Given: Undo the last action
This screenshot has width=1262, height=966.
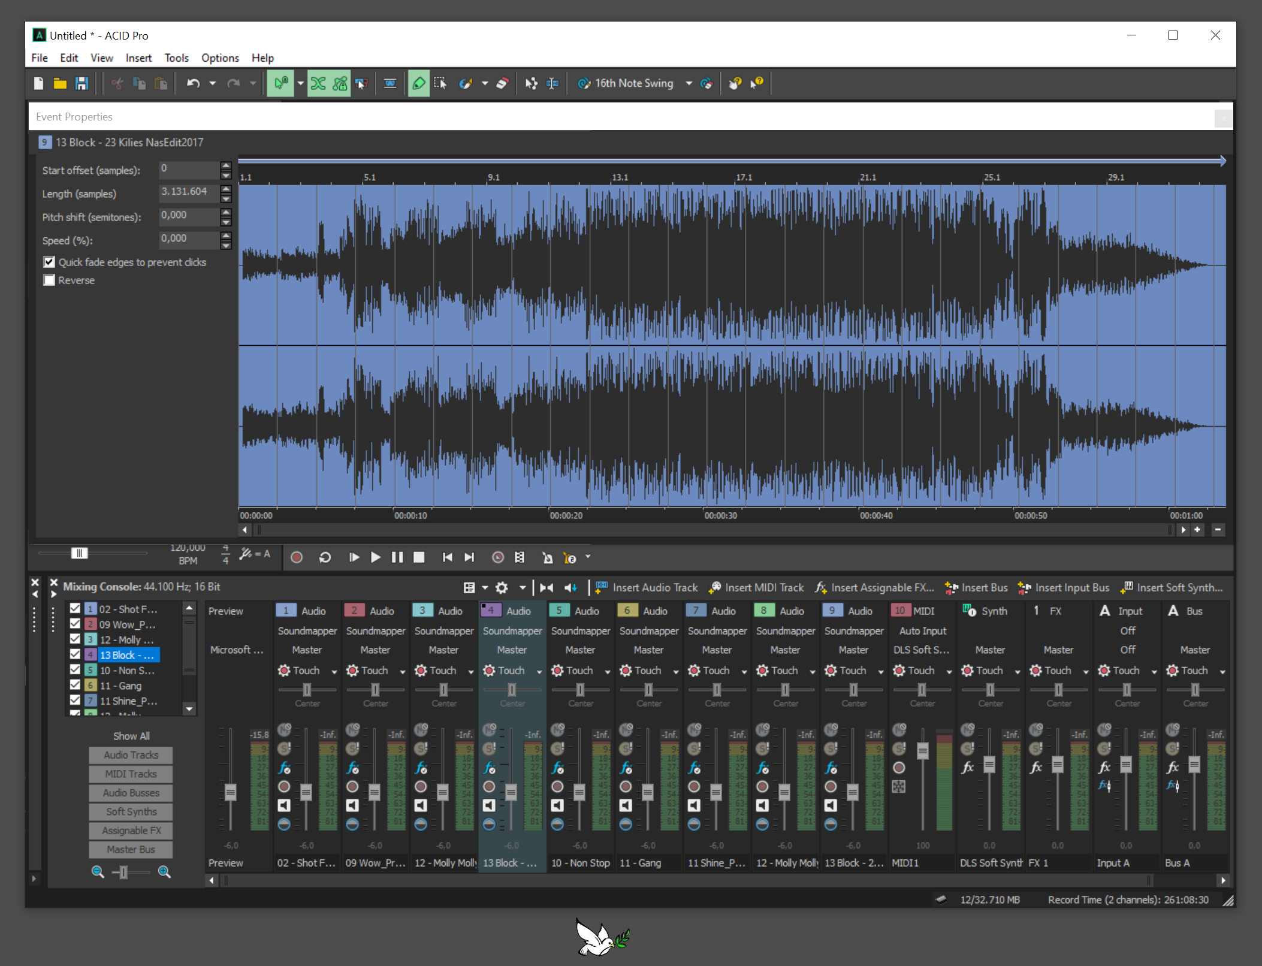Looking at the screenshot, I should (x=193, y=83).
